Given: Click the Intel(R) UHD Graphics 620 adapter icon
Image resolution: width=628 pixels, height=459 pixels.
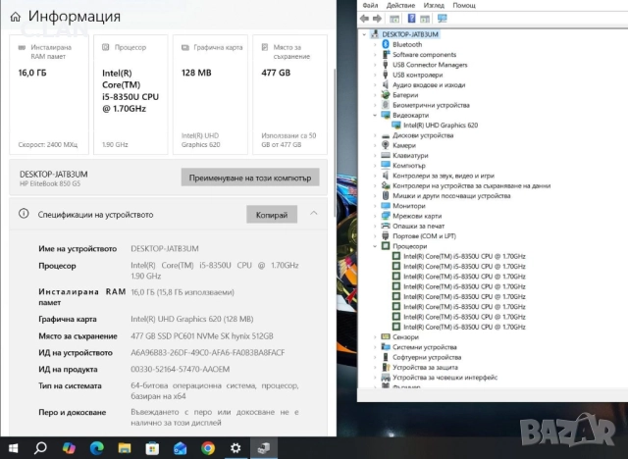Looking at the screenshot, I should point(396,126).
